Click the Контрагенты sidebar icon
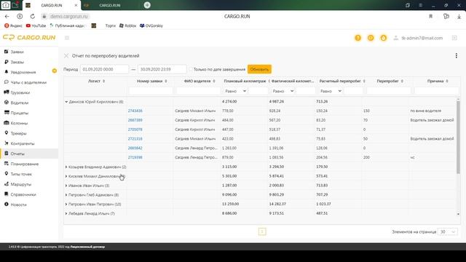The image size is (466, 262). [7, 143]
